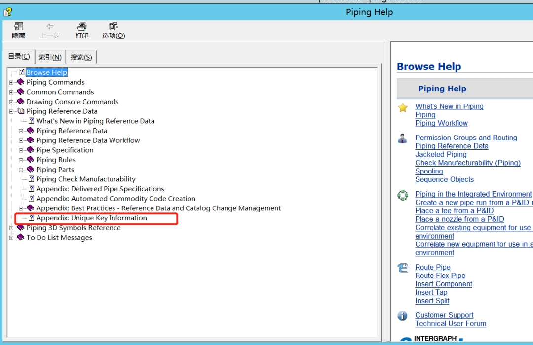The image size is (533, 345).
Task: Click the Common Commands book icon
Action: tap(21, 92)
